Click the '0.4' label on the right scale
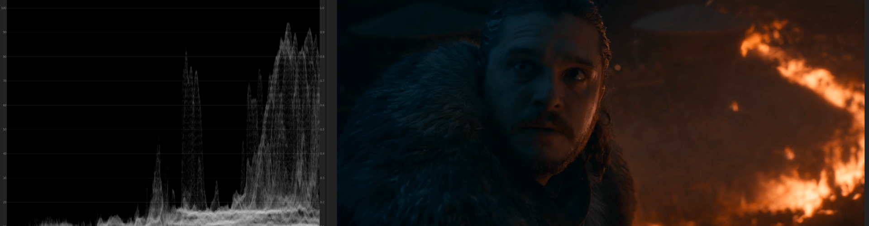 click(x=322, y=154)
